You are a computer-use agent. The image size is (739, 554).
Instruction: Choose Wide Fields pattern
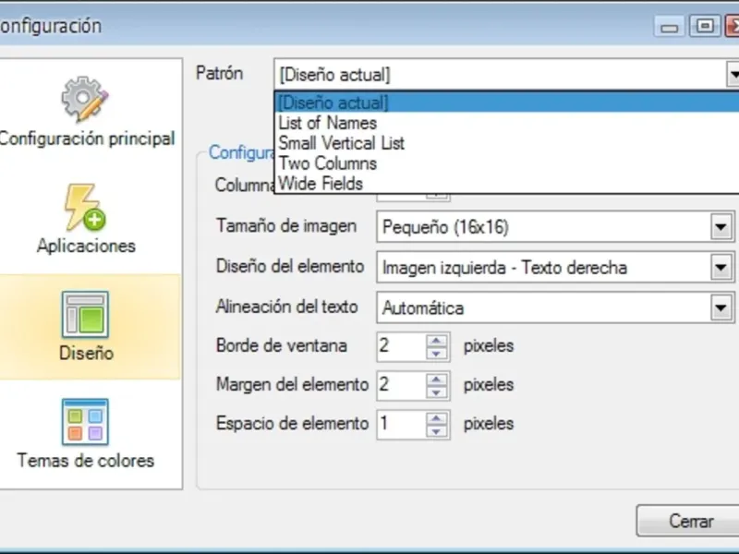(506, 184)
